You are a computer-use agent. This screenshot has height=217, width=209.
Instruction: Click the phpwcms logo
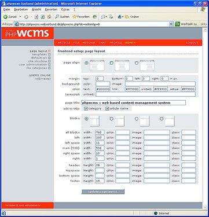(x=28, y=33)
